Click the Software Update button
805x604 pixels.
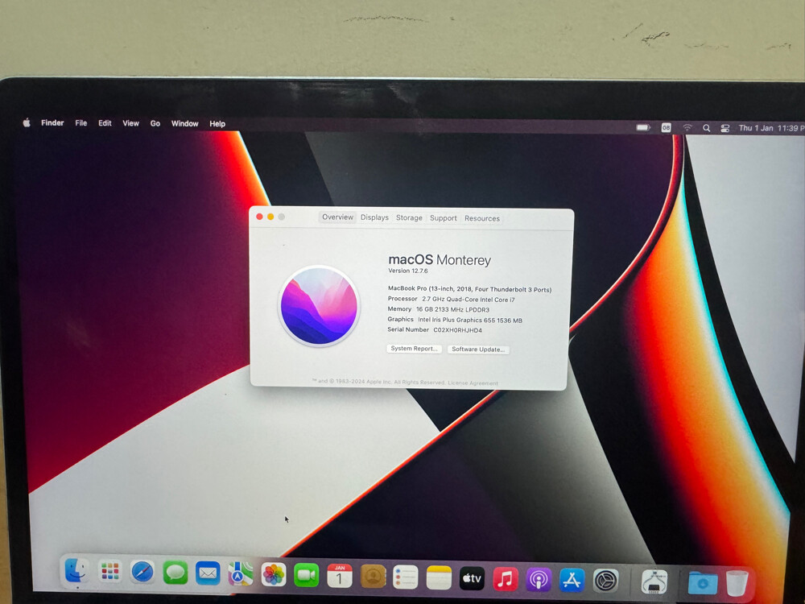[x=478, y=350]
